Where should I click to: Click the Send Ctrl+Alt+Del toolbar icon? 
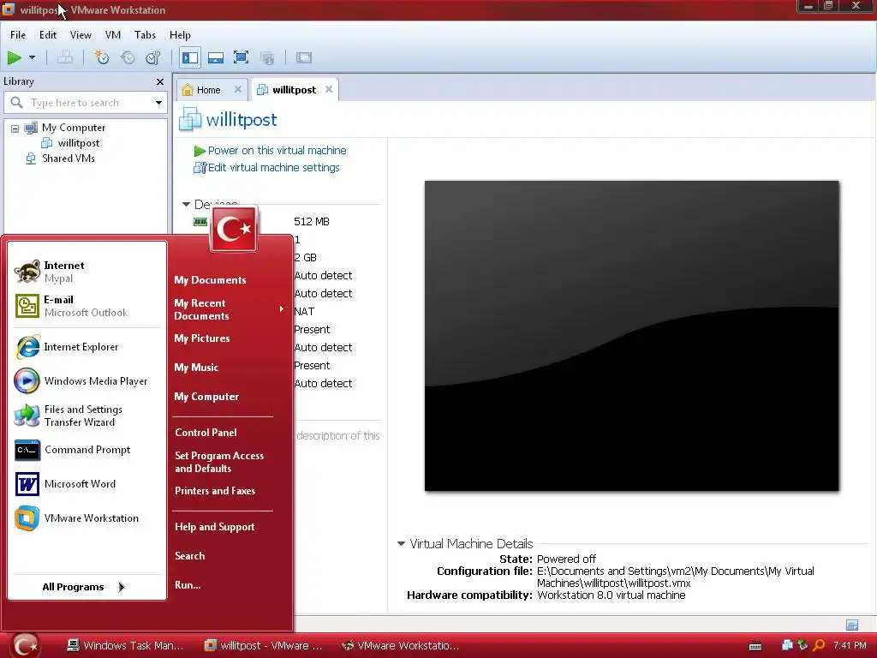65,57
